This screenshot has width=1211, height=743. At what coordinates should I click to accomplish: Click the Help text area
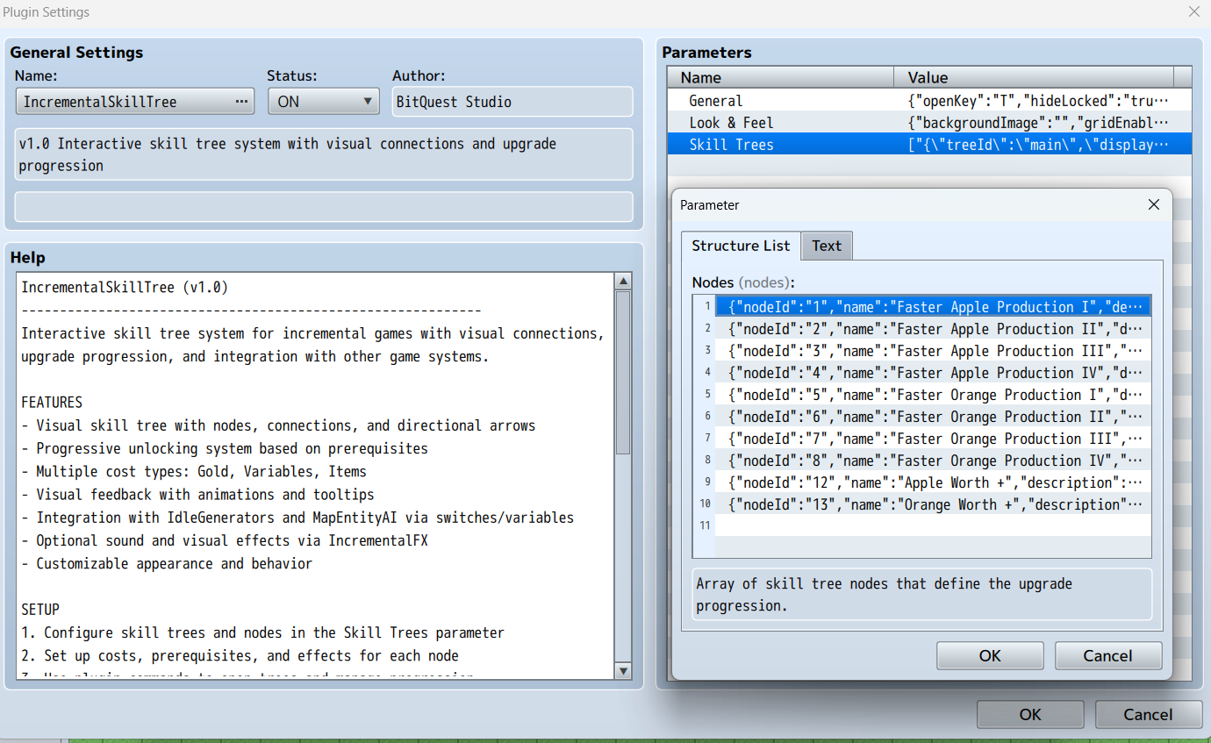(315, 475)
